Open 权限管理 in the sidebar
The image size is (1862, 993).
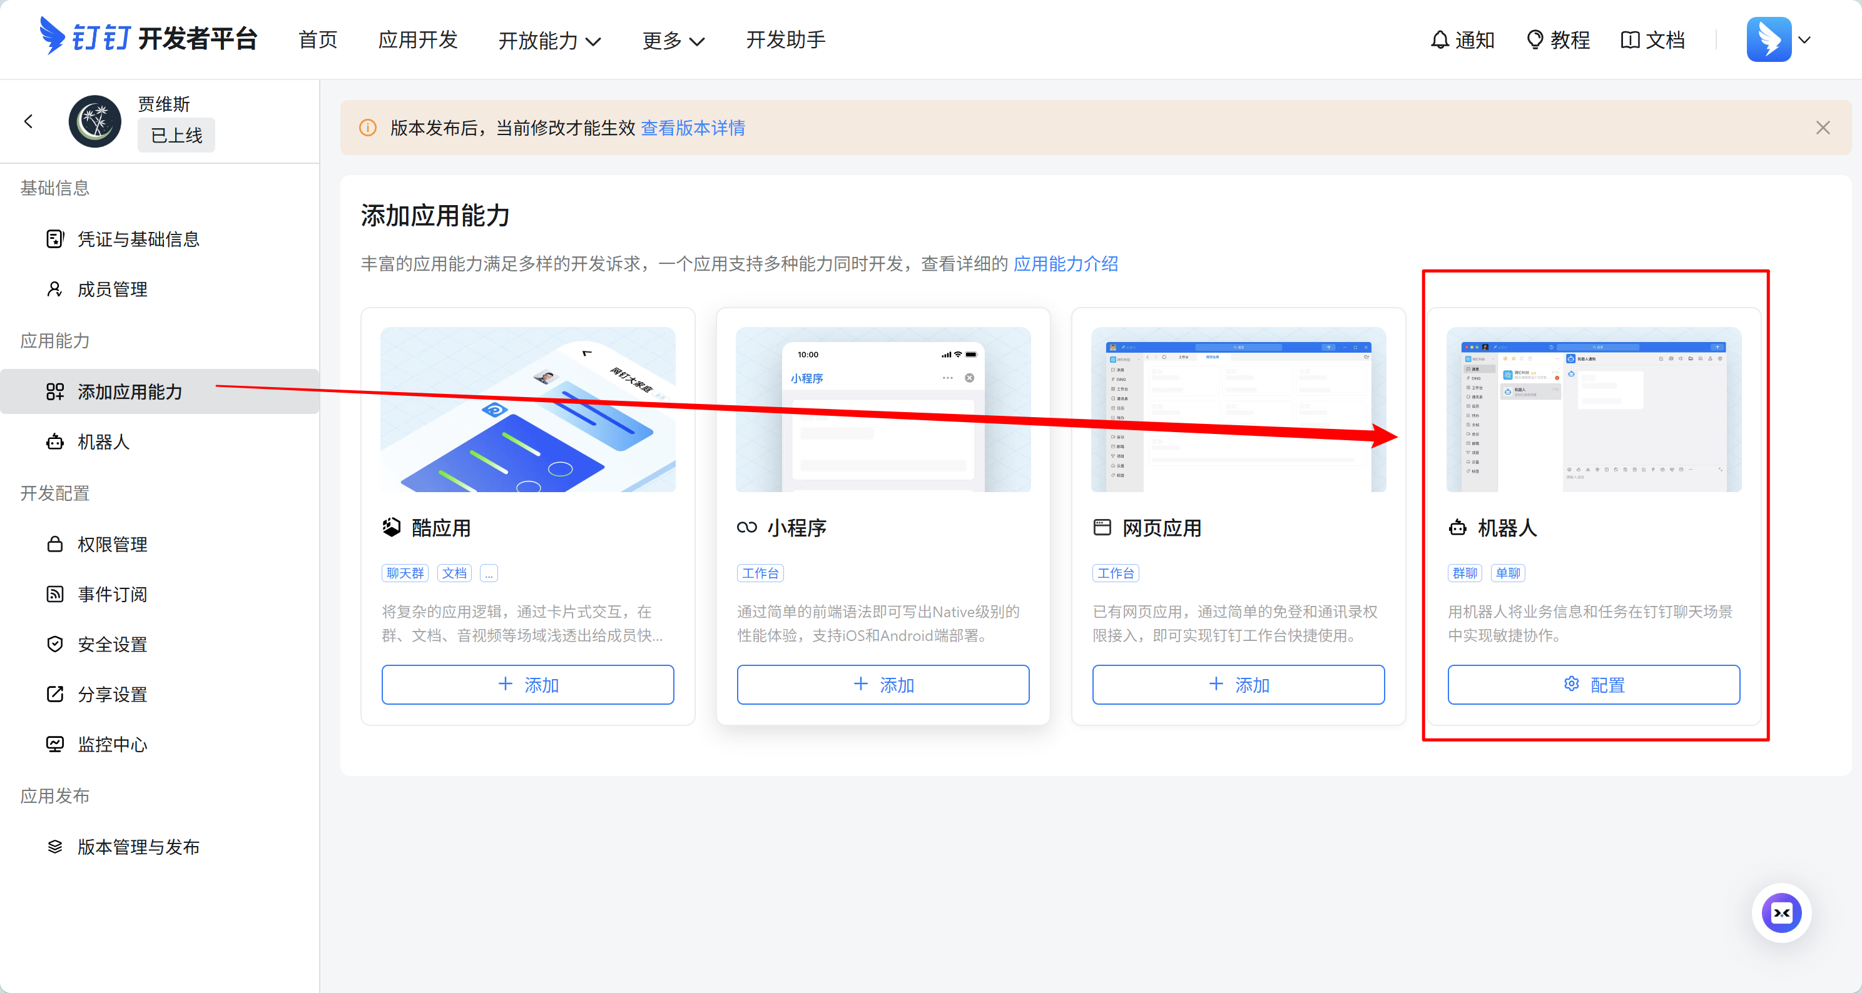click(x=112, y=545)
